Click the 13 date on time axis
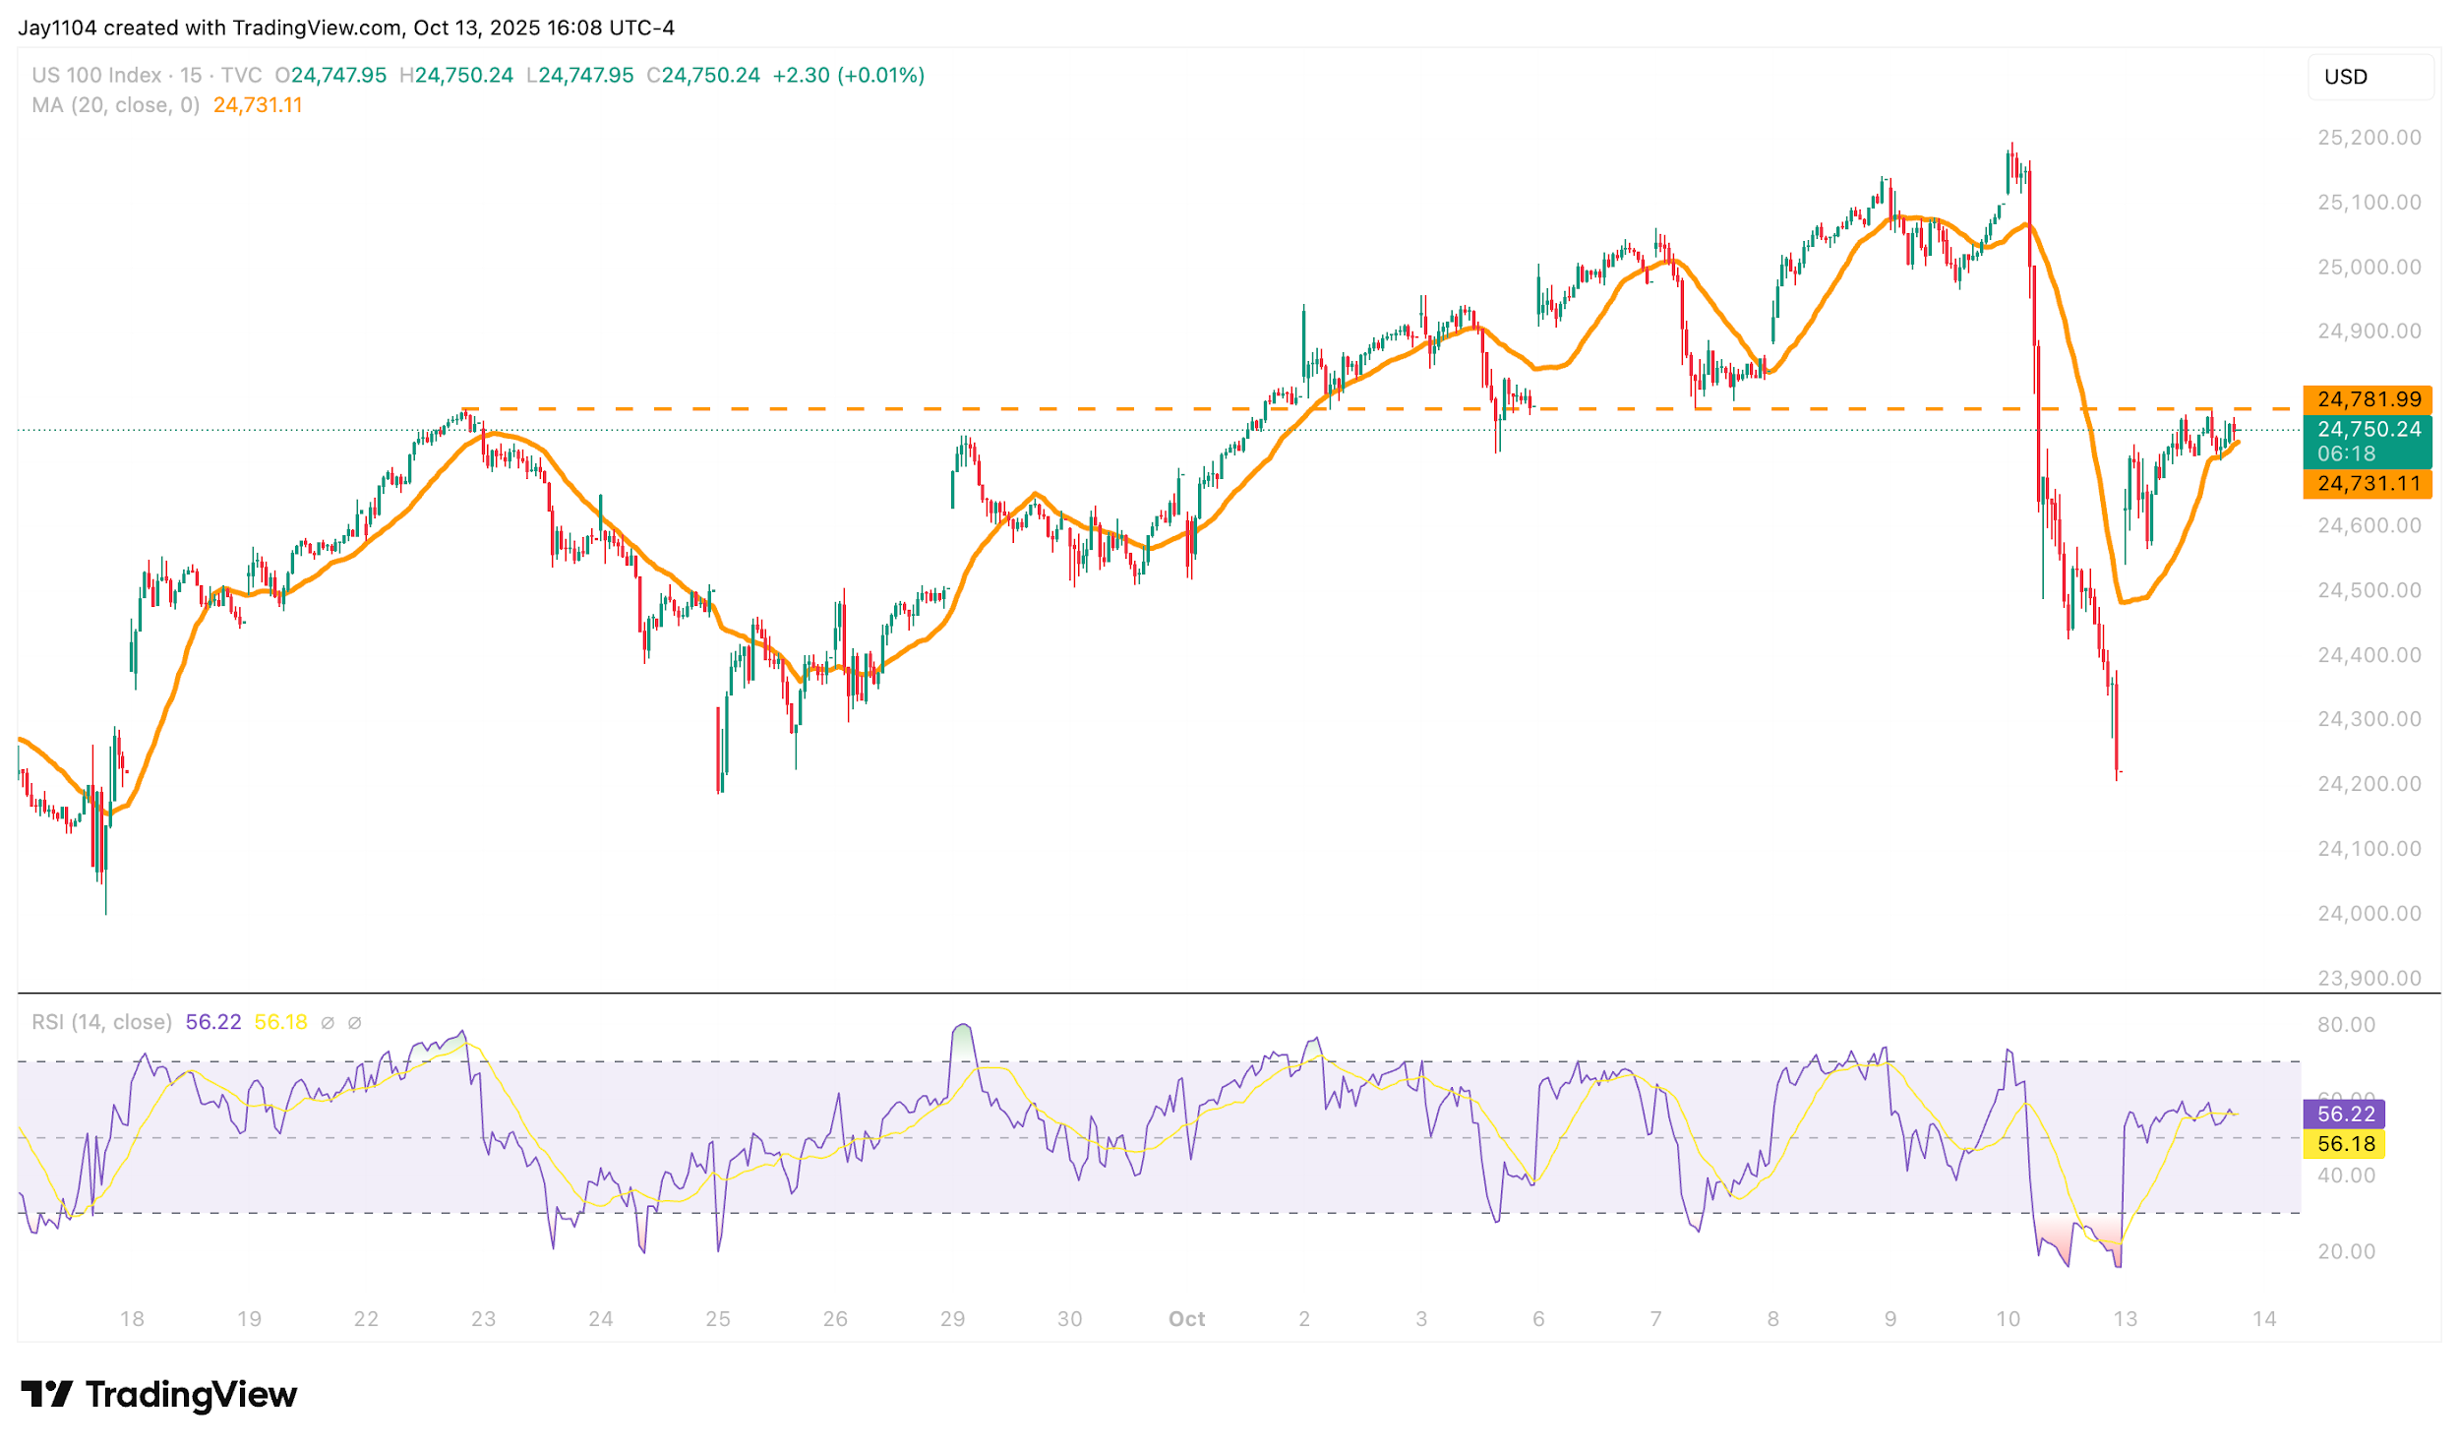Viewport: 2459px width, 1447px height. pos(2125,1320)
